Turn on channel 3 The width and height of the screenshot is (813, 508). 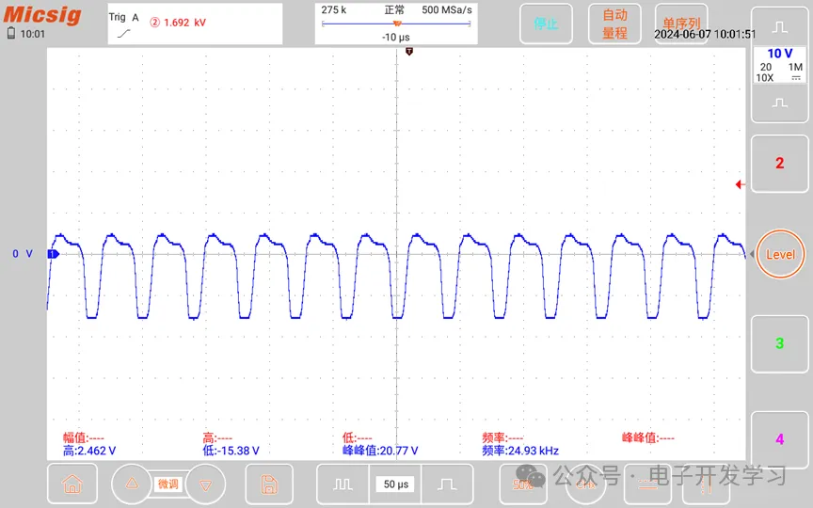778,344
